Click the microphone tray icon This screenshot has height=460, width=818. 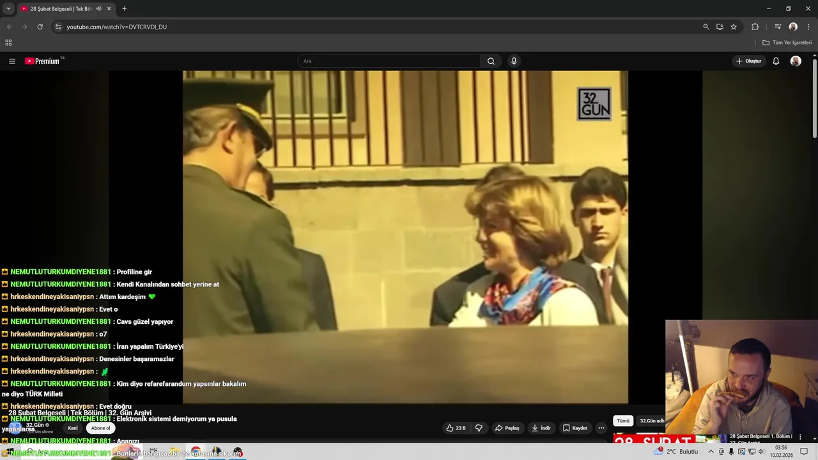point(731,452)
